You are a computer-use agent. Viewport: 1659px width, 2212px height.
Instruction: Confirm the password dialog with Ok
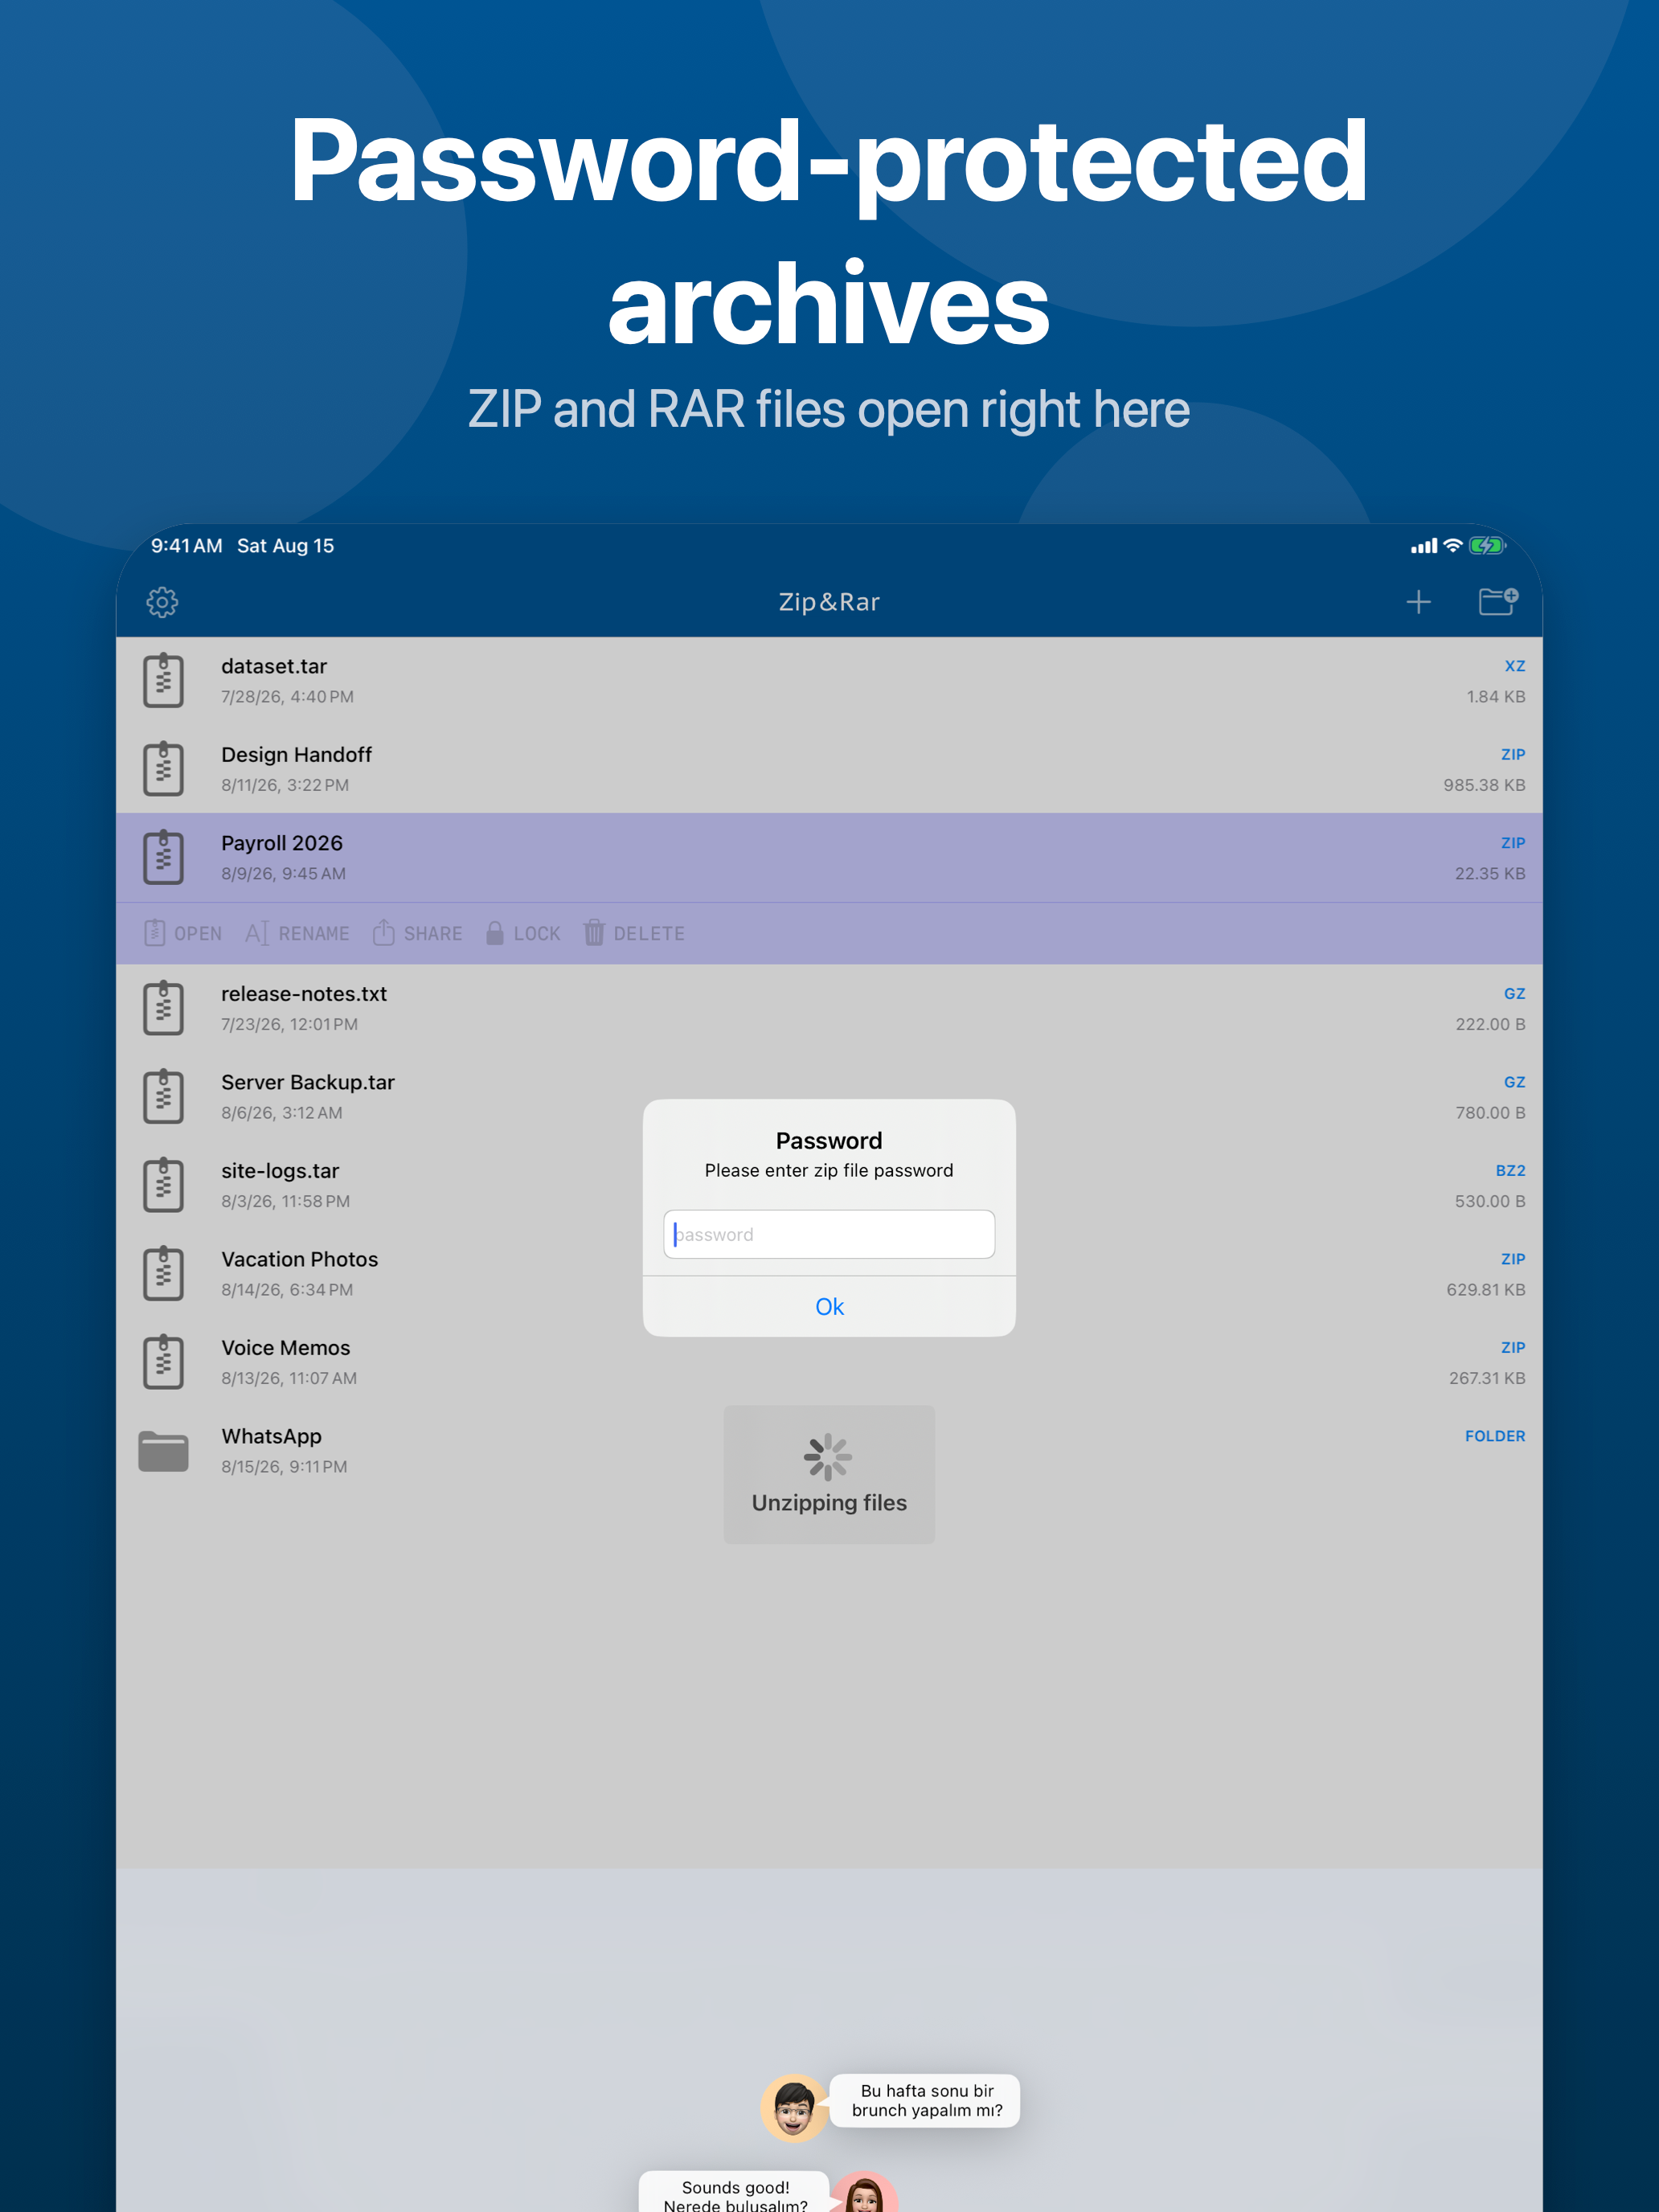click(x=829, y=1307)
